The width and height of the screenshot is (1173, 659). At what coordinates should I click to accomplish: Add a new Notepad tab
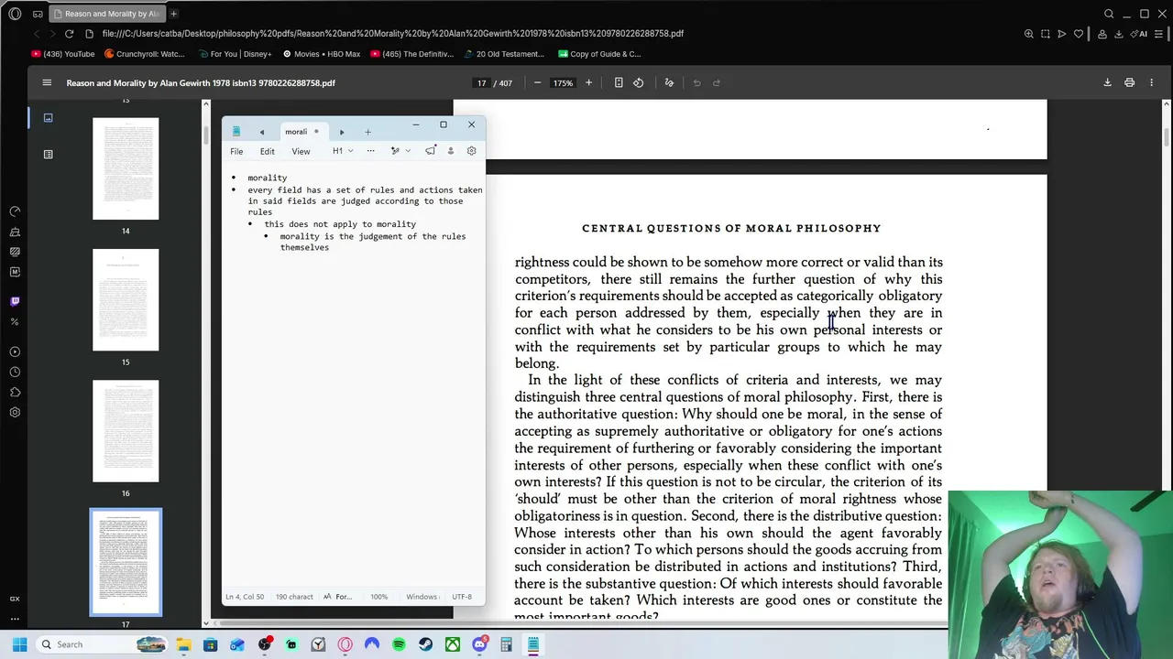367,132
